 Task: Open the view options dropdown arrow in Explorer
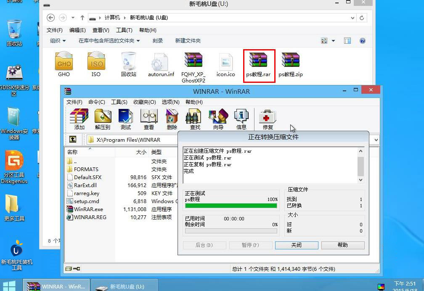click(x=334, y=41)
